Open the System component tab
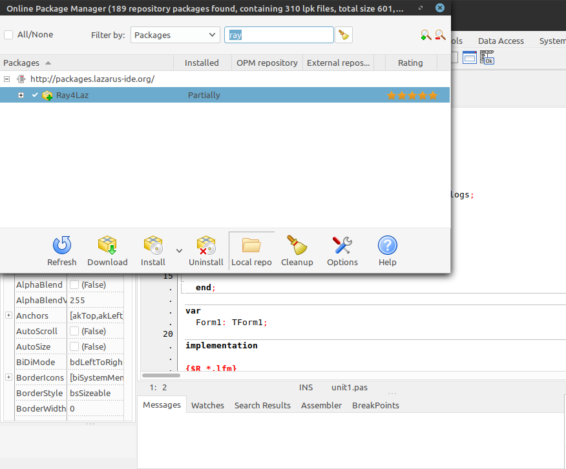The width and height of the screenshot is (566, 469). 552,41
